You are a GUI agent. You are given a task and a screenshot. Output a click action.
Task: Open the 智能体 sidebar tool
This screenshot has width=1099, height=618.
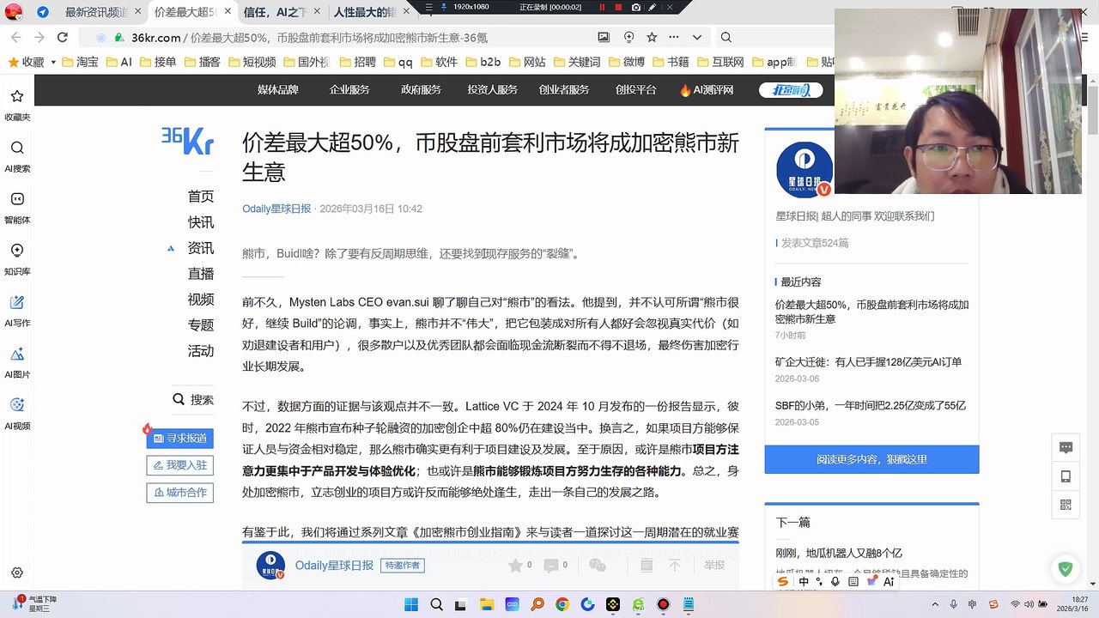click(17, 206)
